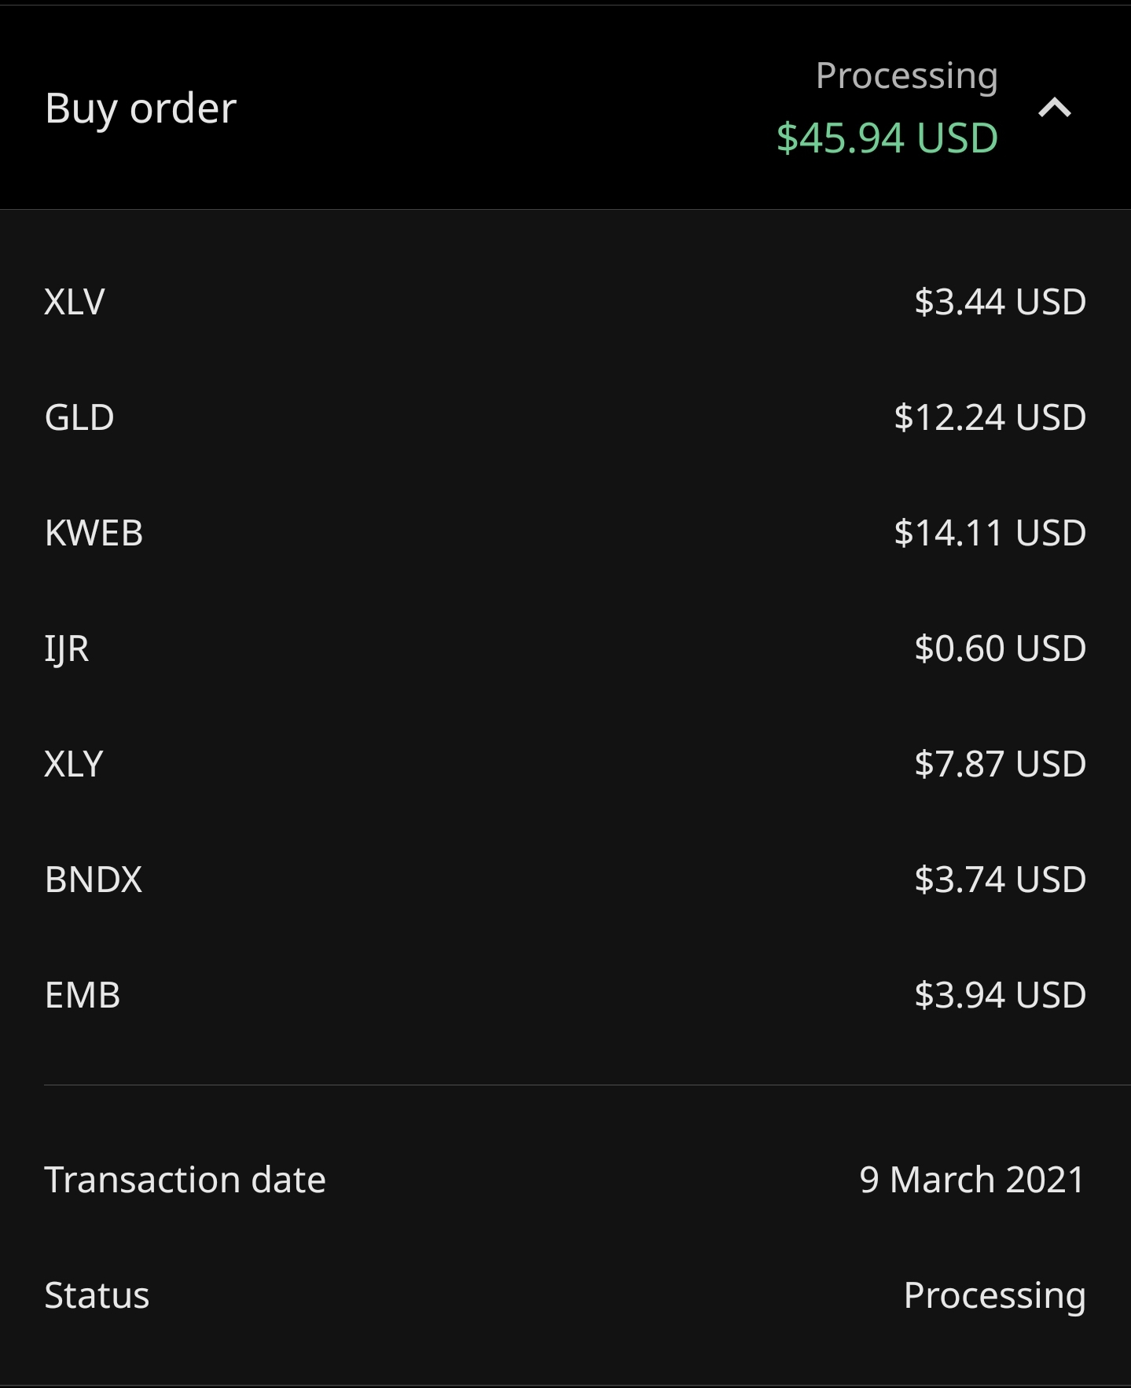The width and height of the screenshot is (1131, 1388).
Task: Open the GLD ticker row
Action: coord(565,417)
